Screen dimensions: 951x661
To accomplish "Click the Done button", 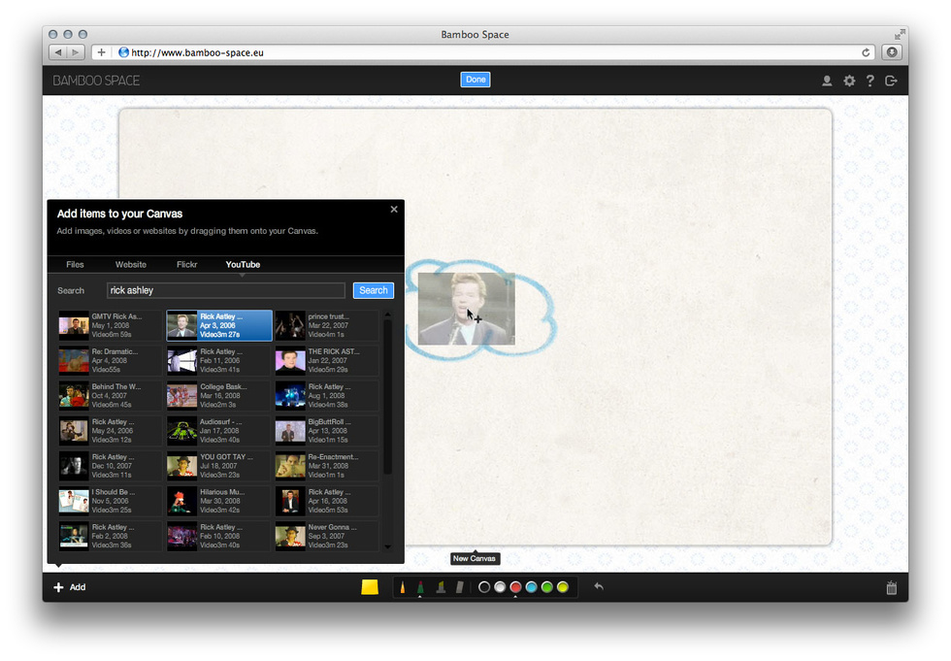I will click(x=475, y=80).
